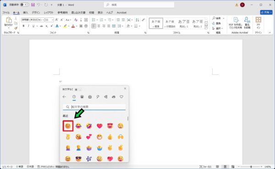Toggle superscript formatting
This screenshot has height=169, width=275.
coord(52,26)
